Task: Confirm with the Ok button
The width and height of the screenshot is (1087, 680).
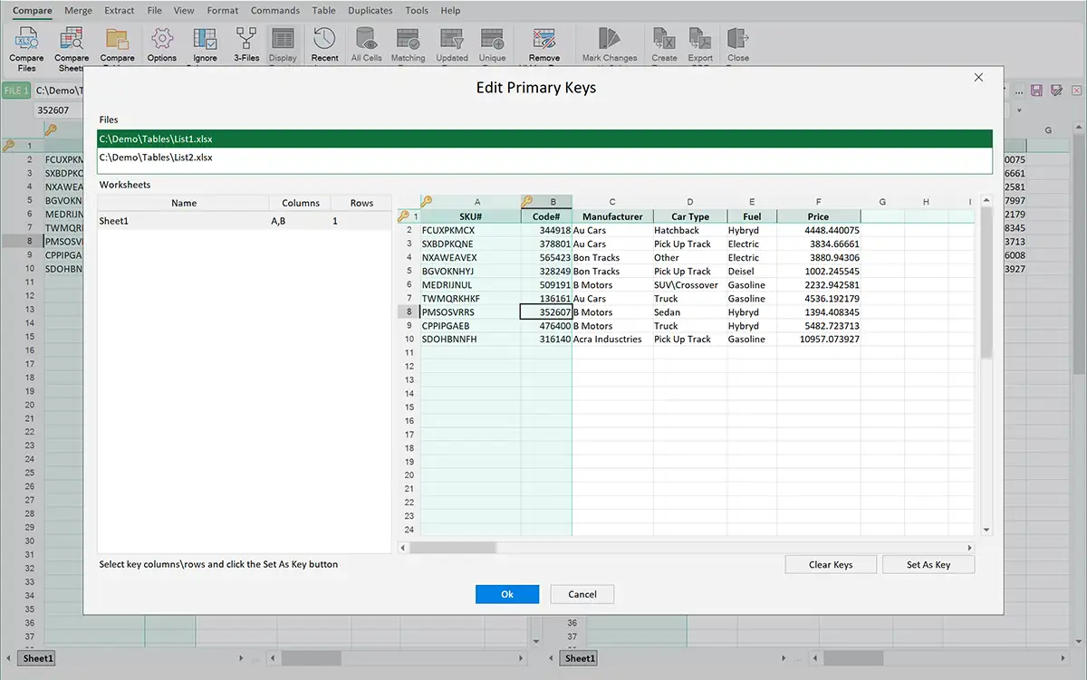Action: (507, 594)
